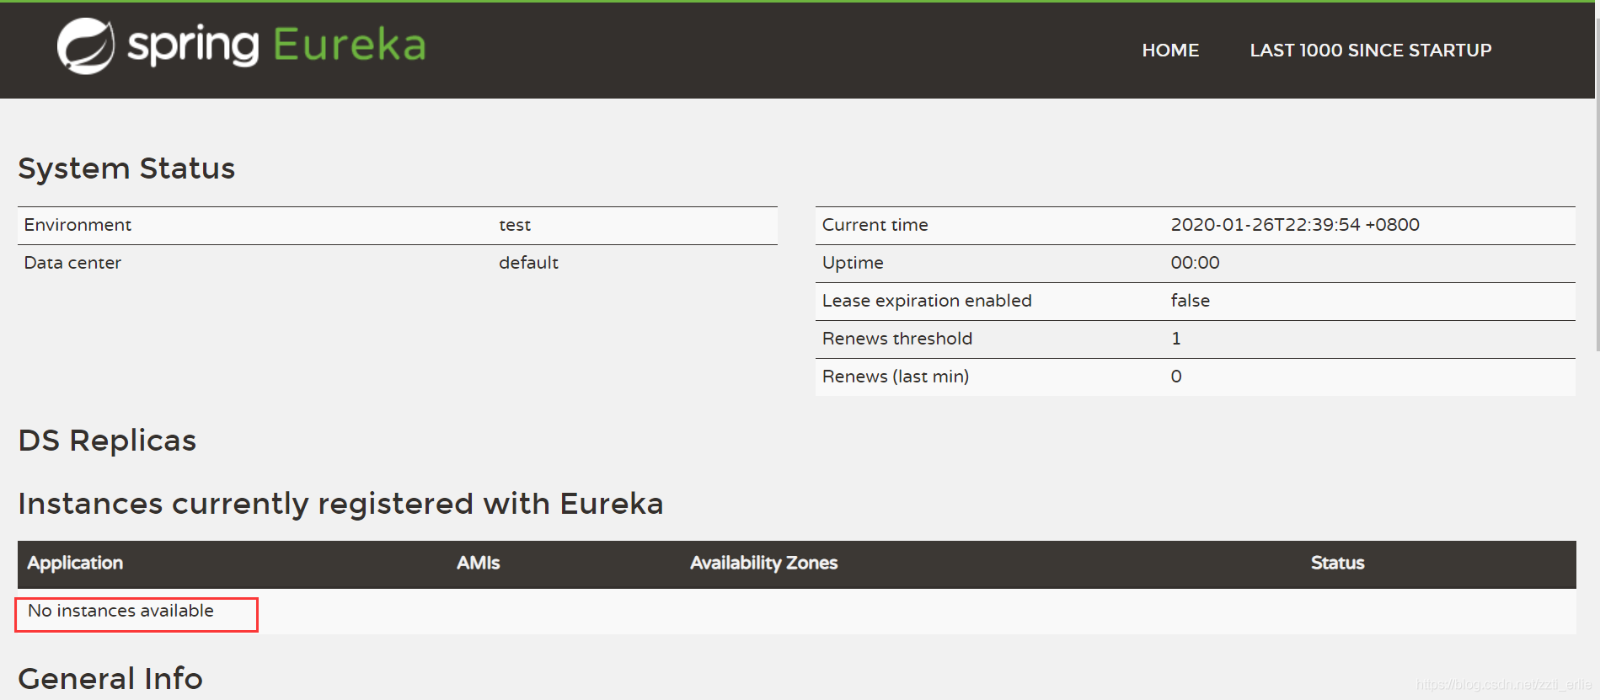The image size is (1600, 700).
Task: Click the Availability Zones column header
Action: [x=763, y=563]
